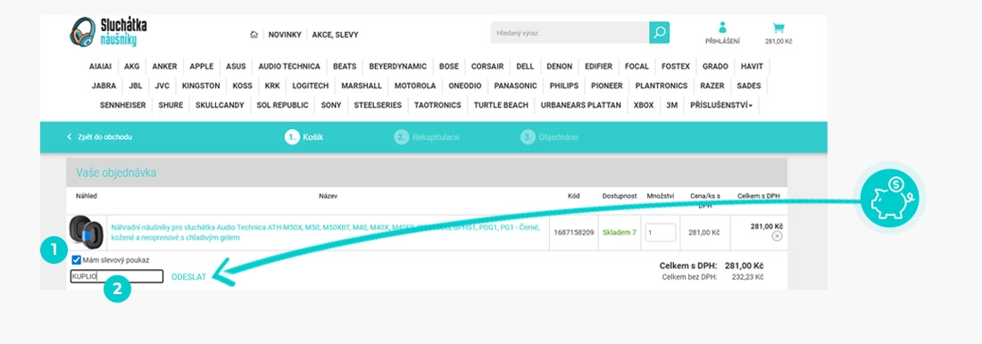This screenshot has width=982, height=344.
Task: Click the Hledaný výraz search field
Action: pyautogui.click(x=570, y=32)
